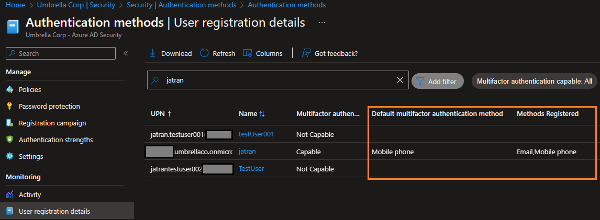Sort by UPN column header
The height and width of the screenshot is (220, 600).
pyautogui.click(x=161, y=114)
